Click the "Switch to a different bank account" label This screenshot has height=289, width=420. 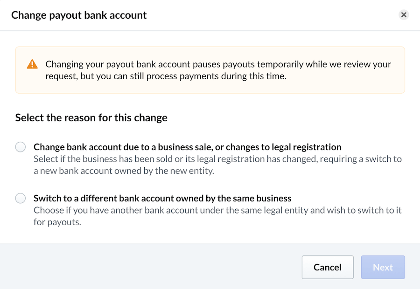pos(162,198)
